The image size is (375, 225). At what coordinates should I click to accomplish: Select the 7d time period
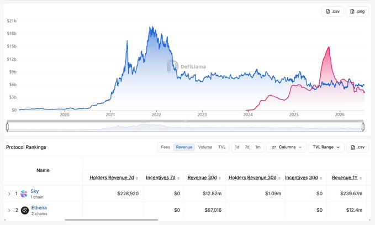point(247,147)
